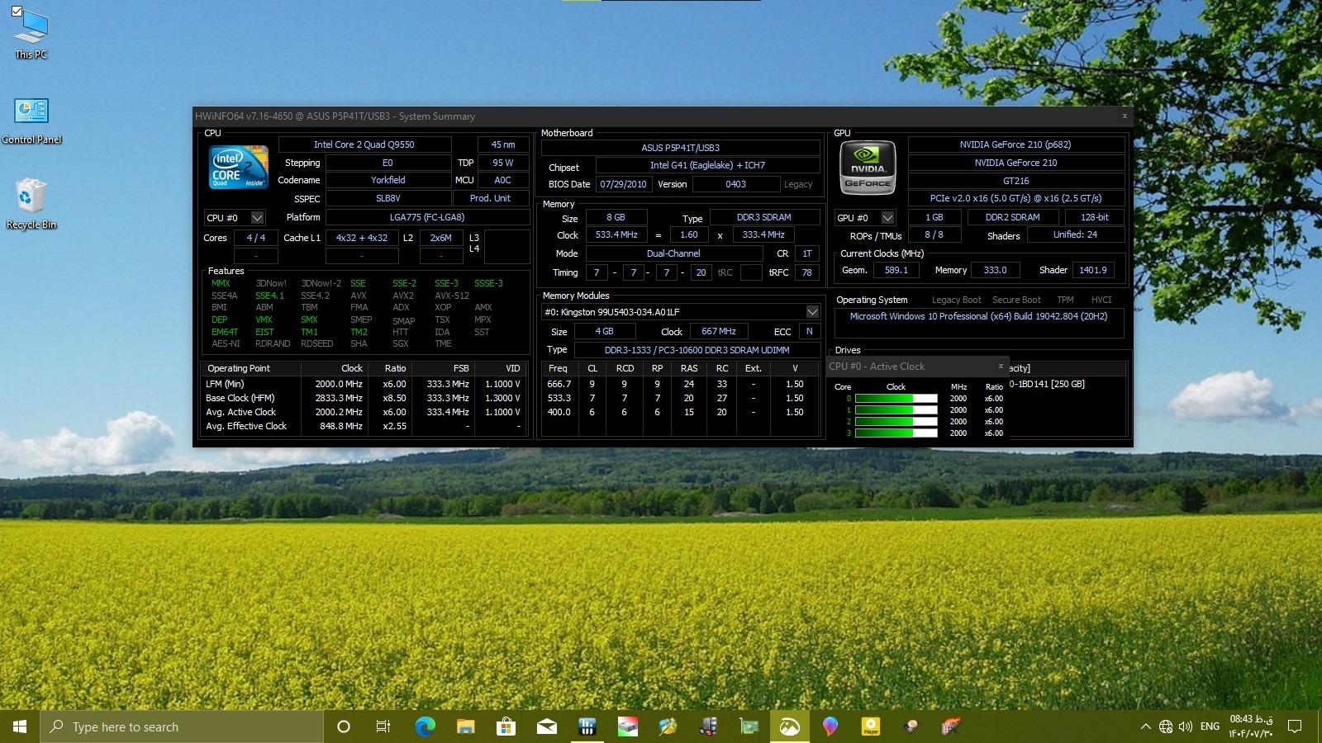Open Microsoft Edge from the taskbar
Screen dimensions: 1322x743
[425, 726]
